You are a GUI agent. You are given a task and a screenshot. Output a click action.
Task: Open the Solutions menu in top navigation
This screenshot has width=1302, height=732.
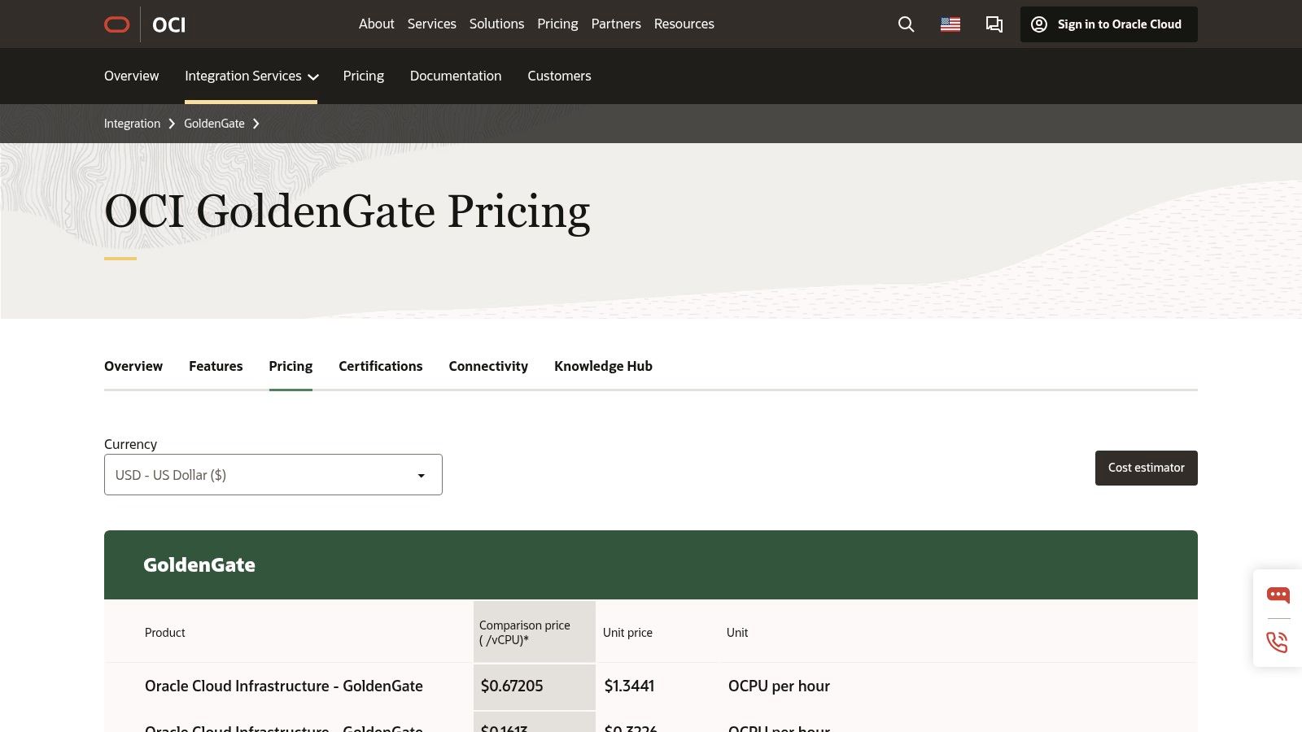496,24
